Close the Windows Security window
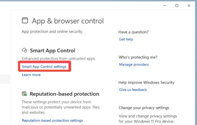197x125 pixels. pyautogui.click(x=189, y=5)
